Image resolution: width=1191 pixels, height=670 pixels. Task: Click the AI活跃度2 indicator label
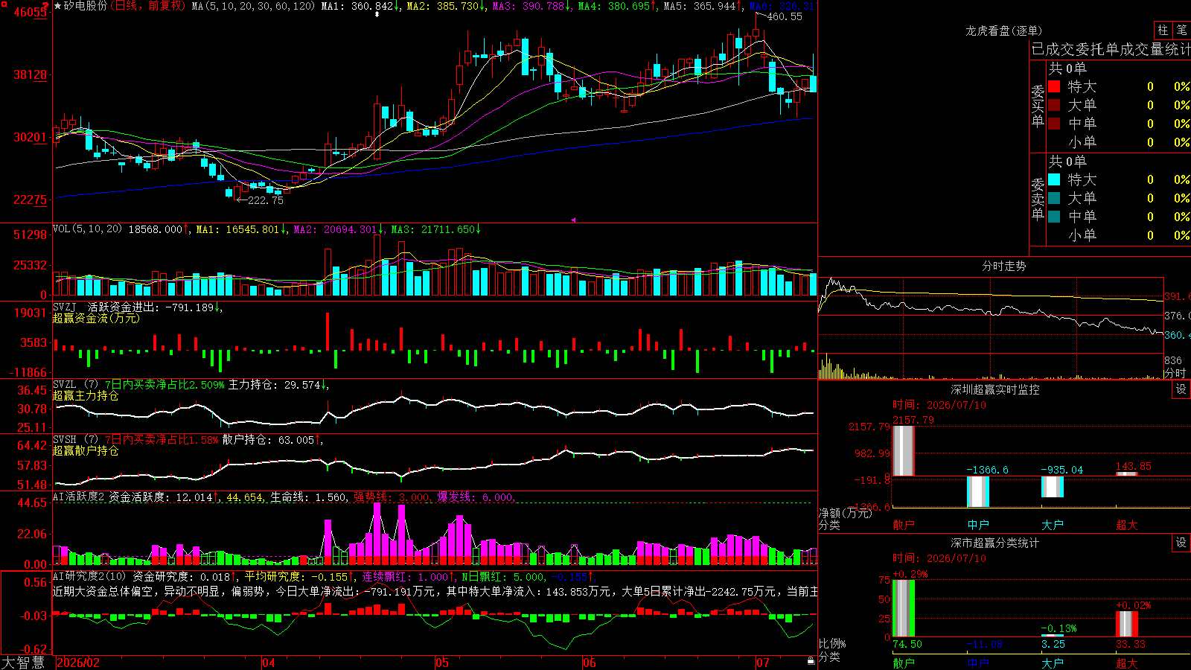[x=79, y=497]
